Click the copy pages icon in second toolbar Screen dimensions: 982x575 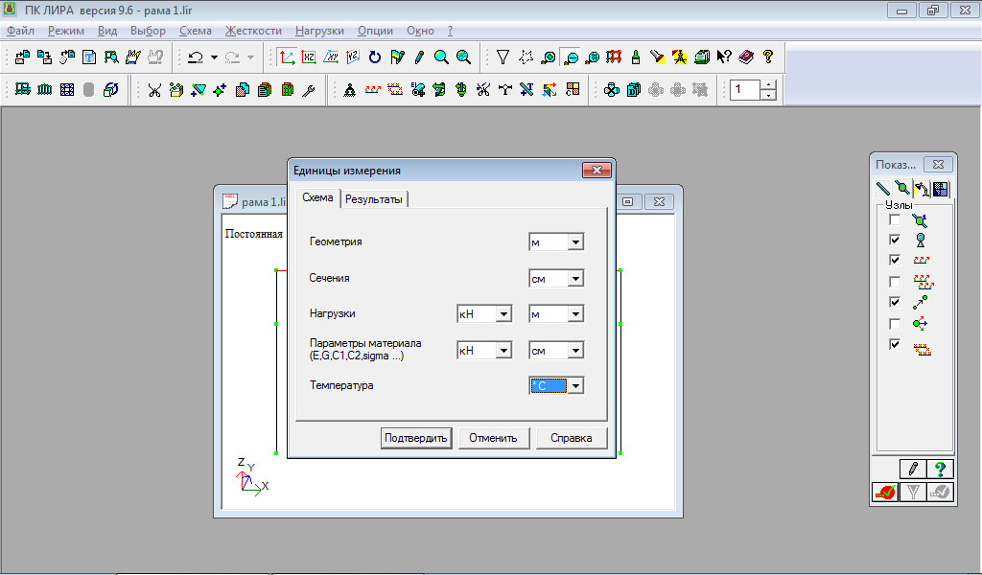pyautogui.click(x=243, y=90)
